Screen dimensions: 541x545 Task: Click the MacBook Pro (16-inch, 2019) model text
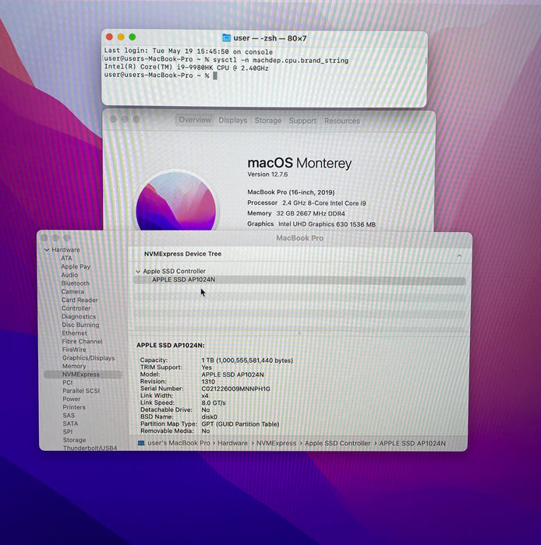pyautogui.click(x=291, y=192)
